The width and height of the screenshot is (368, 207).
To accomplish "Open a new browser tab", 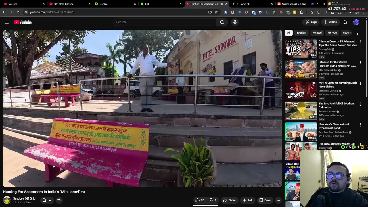I will 324,4.
